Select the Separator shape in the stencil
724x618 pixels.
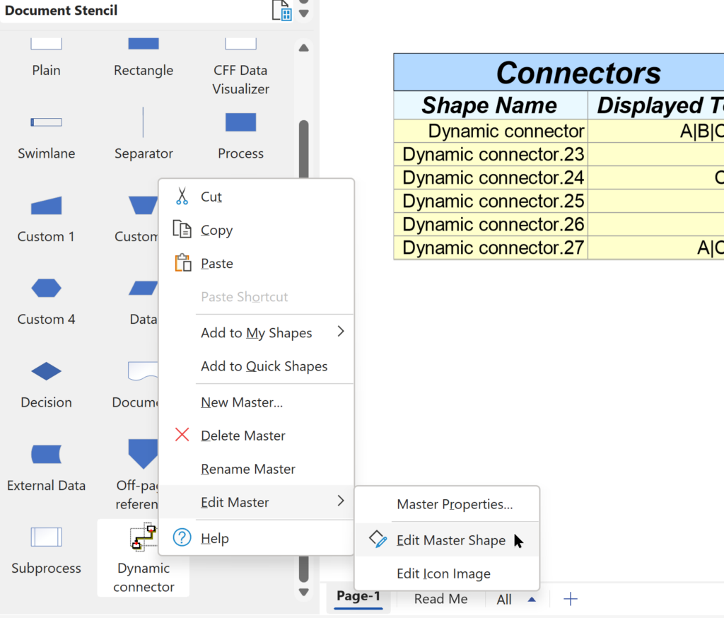pyautogui.click(x=144, y=122)
